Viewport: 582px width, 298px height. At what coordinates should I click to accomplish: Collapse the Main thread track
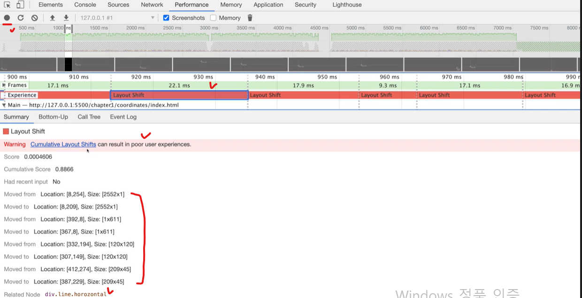(x=4, y=105)
